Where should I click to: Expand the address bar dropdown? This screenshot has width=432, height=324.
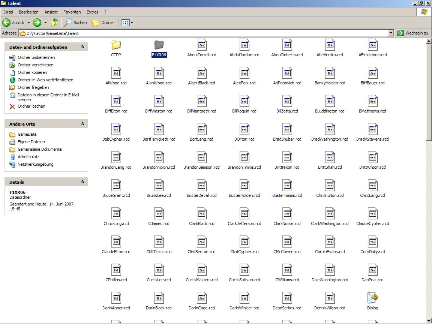(391, 33)
